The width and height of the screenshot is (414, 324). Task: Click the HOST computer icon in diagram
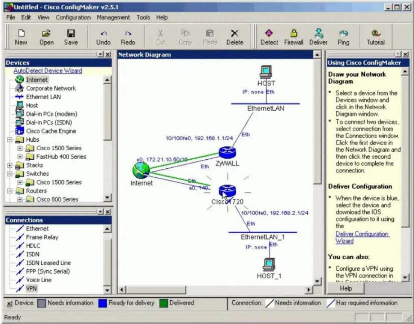[x=266, y=72]
